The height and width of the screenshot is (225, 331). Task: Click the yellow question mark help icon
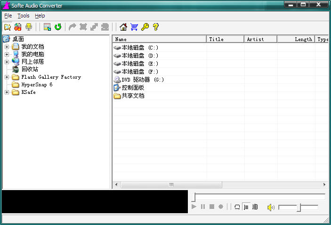155,27
